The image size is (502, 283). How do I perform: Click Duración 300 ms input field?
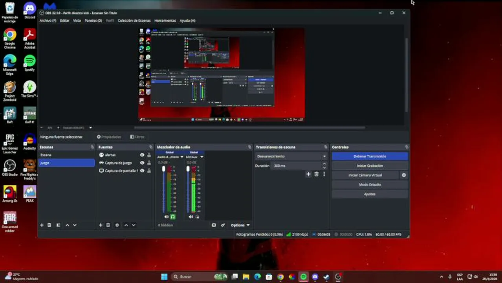pyautogui.click(x=297, y=166)
